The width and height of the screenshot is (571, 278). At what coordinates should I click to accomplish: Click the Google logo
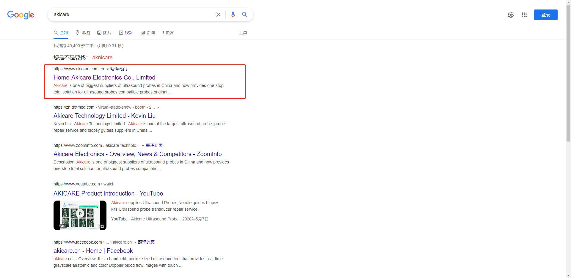coord(21,15)
